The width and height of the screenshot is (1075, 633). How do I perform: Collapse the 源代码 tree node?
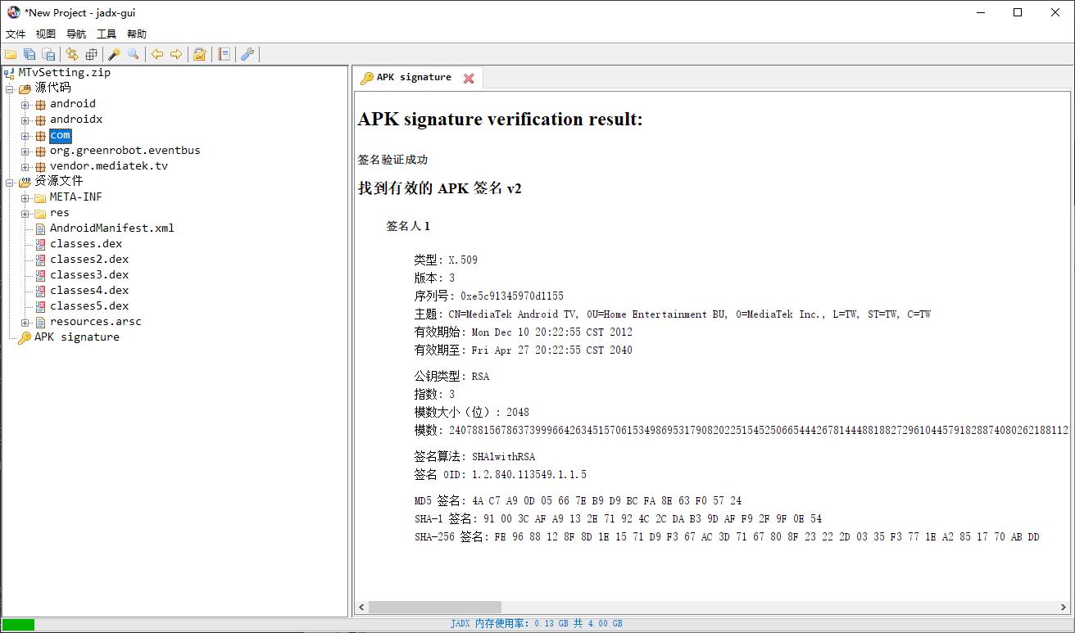10,88
